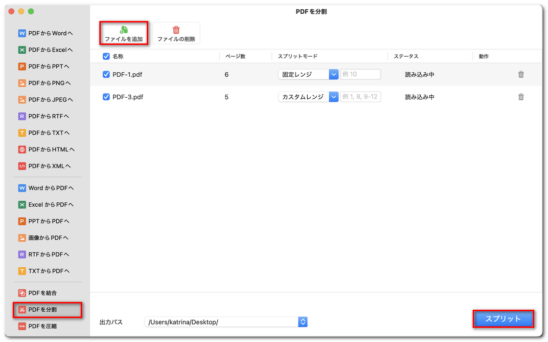Open the 固定レンジ split mode dropdown
548x342 pixels.
pos(334,74)
